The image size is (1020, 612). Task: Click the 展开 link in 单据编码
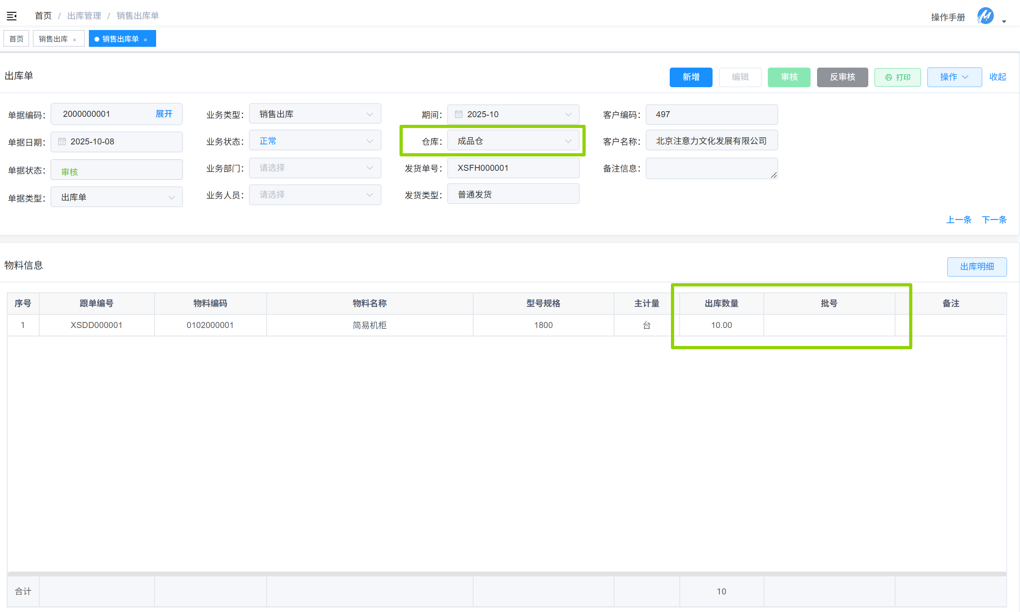(x=164, y=114)
